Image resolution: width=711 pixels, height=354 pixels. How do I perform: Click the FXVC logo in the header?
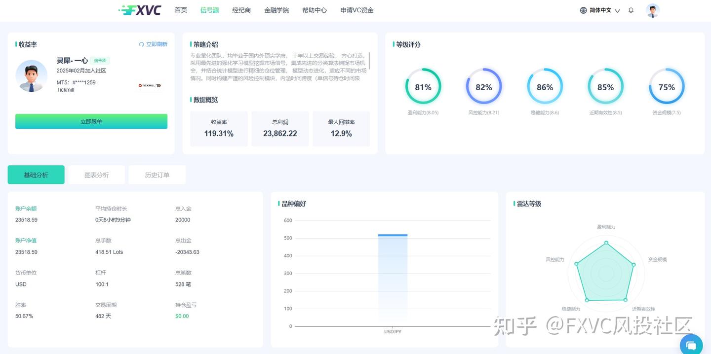pyautogui.click(x=140, y=10)
